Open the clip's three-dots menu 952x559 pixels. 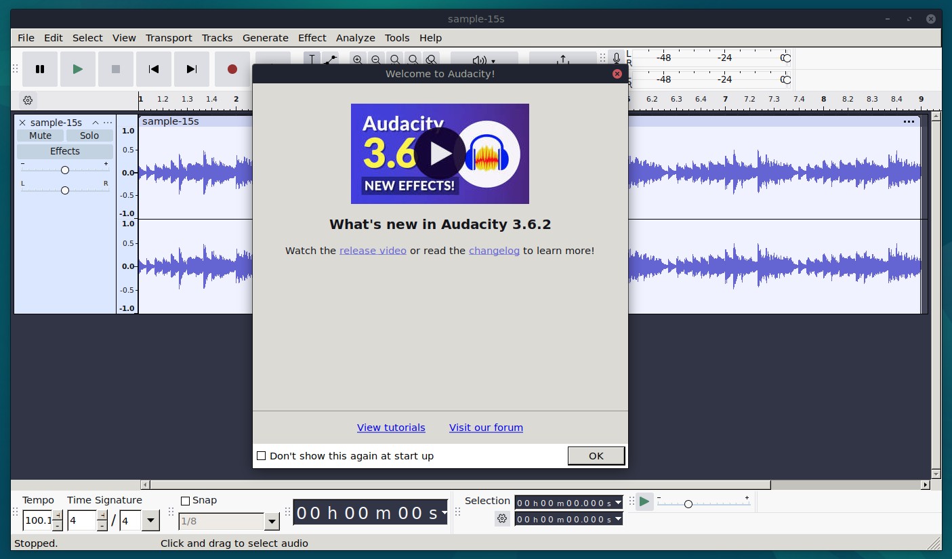(909, 122)
